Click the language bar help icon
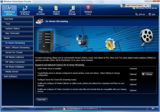 tap(146, 6)
